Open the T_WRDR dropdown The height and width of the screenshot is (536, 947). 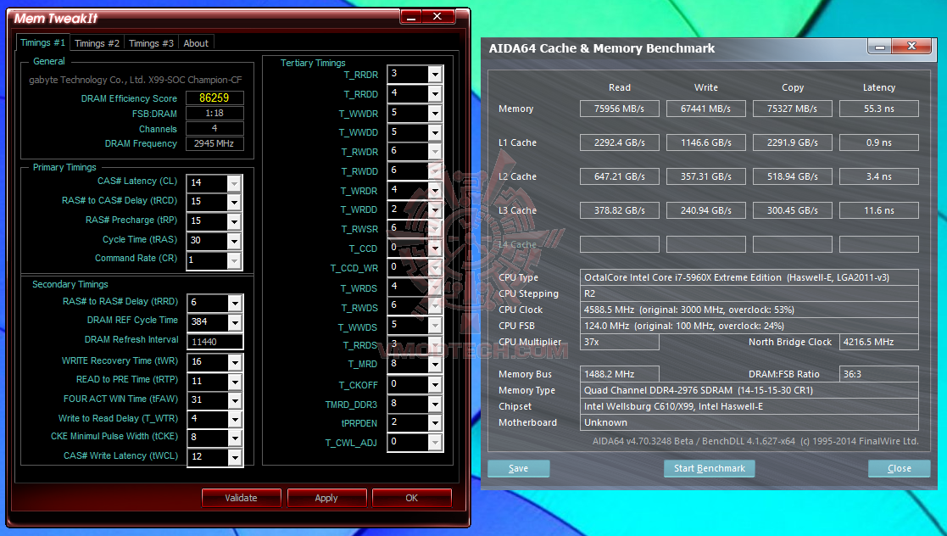(435, 190)
